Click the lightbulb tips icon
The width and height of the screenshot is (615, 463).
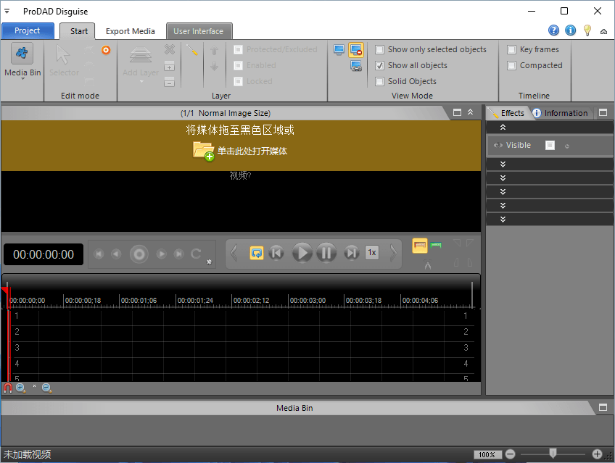tap(587, 30)
